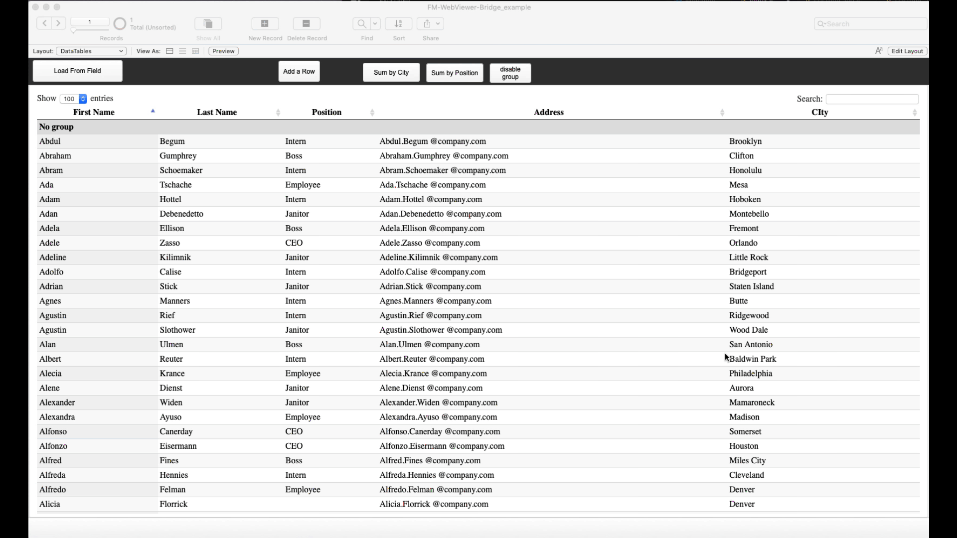The height and width of the screenshot is (538, 957).
Task: Click the Philadelphia city cell
Action: [x=823, y=374]
